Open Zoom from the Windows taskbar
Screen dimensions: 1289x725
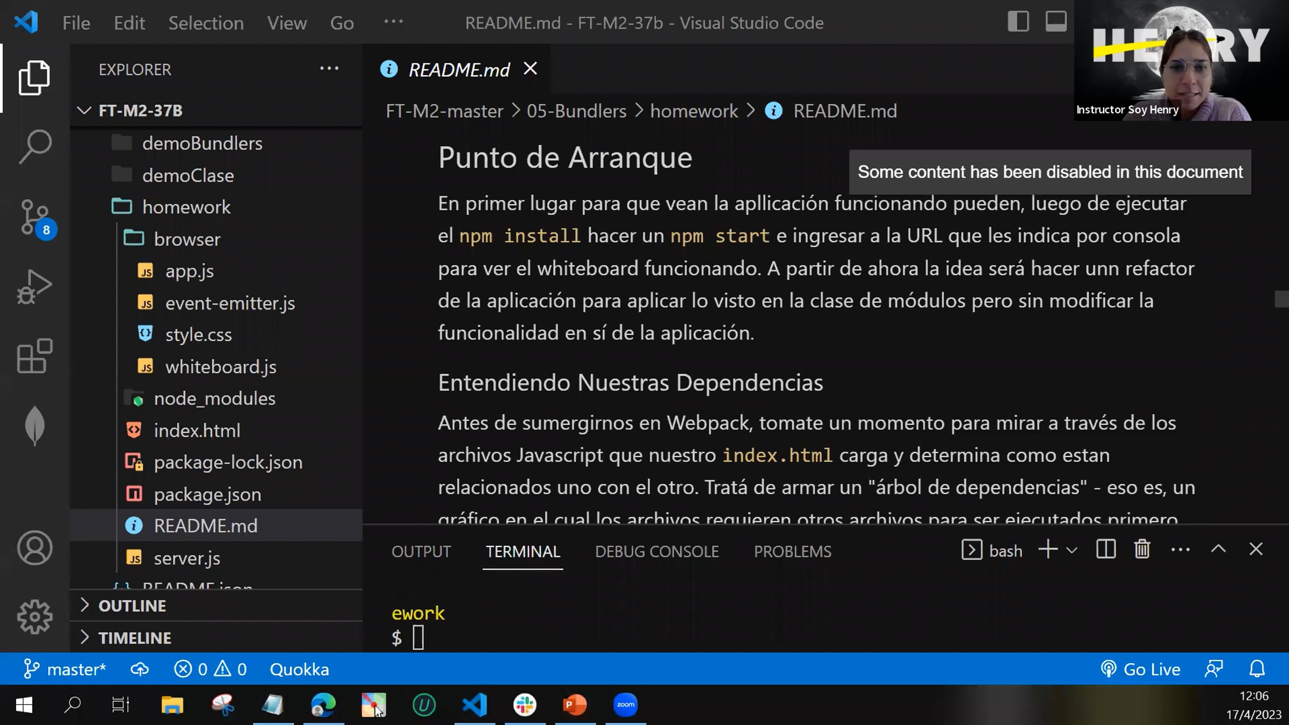[x=625, y=705]
